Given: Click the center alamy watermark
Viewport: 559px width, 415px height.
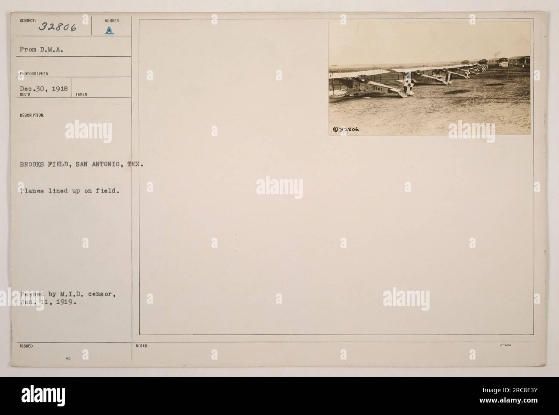Looking at the screenshot, I should point(279,187).
